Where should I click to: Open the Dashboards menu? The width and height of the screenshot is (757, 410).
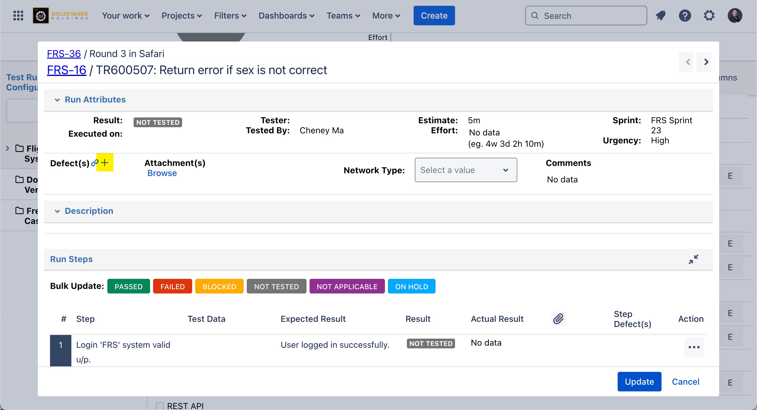[x=286, y=16]
